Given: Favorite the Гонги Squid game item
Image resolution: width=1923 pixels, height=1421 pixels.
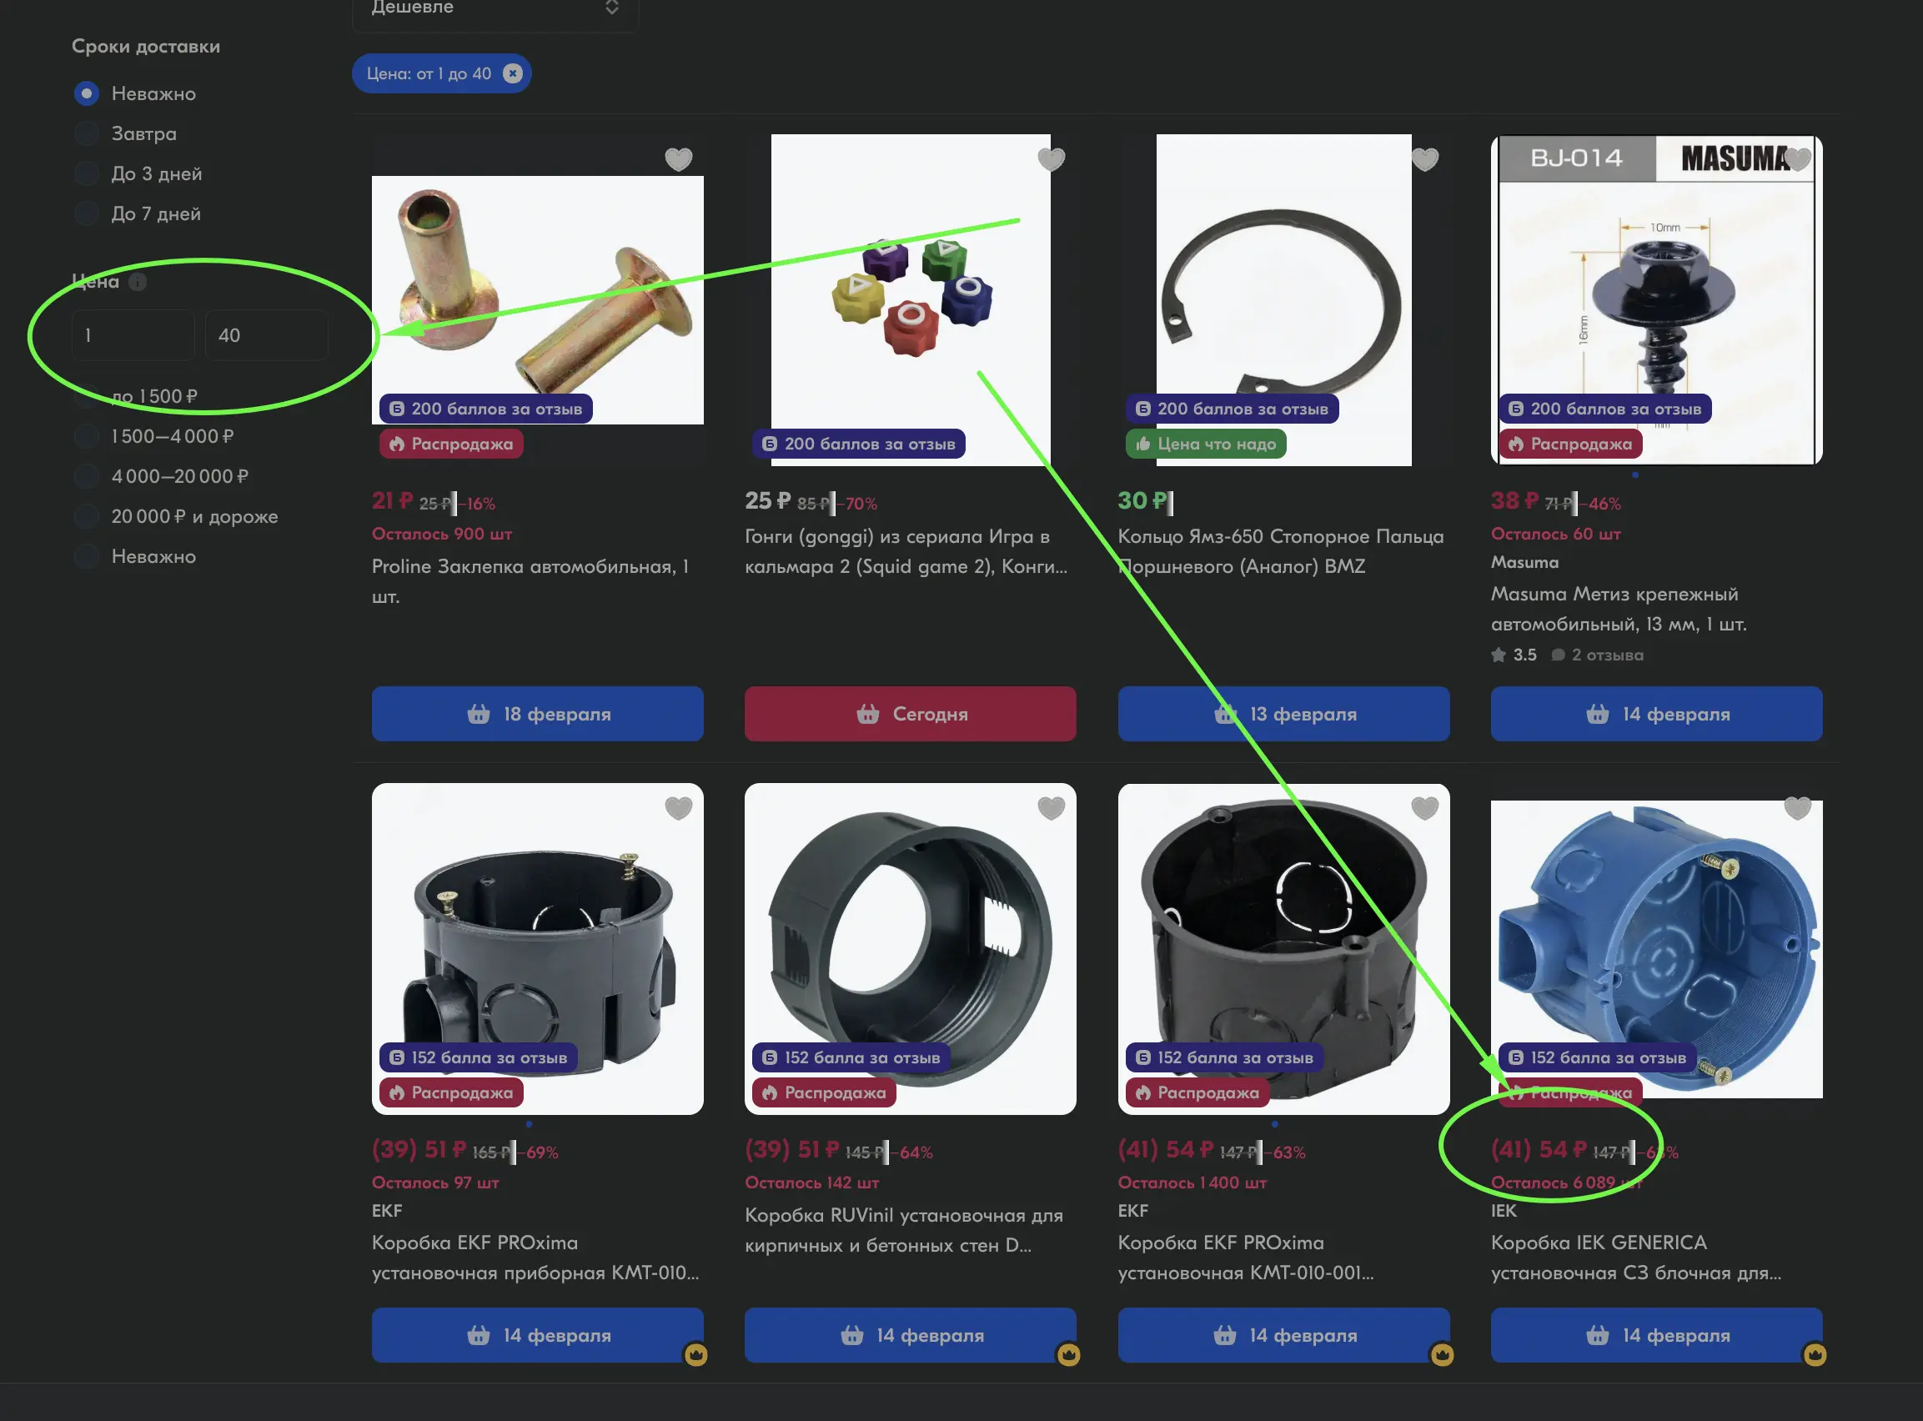Looking at the screenshot, I should pyautogui.click(x=1051, y=159).
